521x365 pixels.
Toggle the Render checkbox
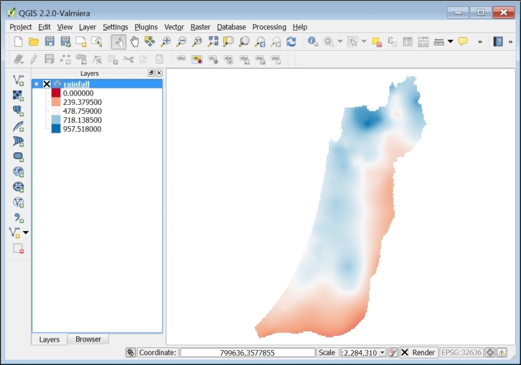(x=404, y=353)
